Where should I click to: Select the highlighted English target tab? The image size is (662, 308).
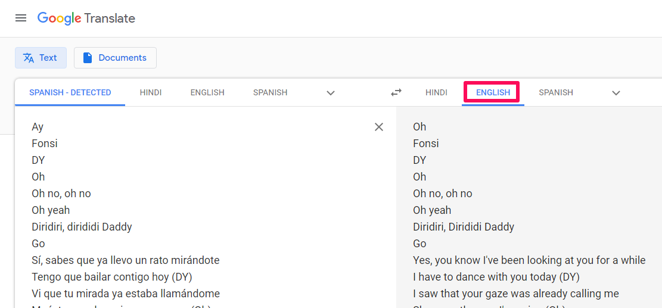click(x=493, y=92)
